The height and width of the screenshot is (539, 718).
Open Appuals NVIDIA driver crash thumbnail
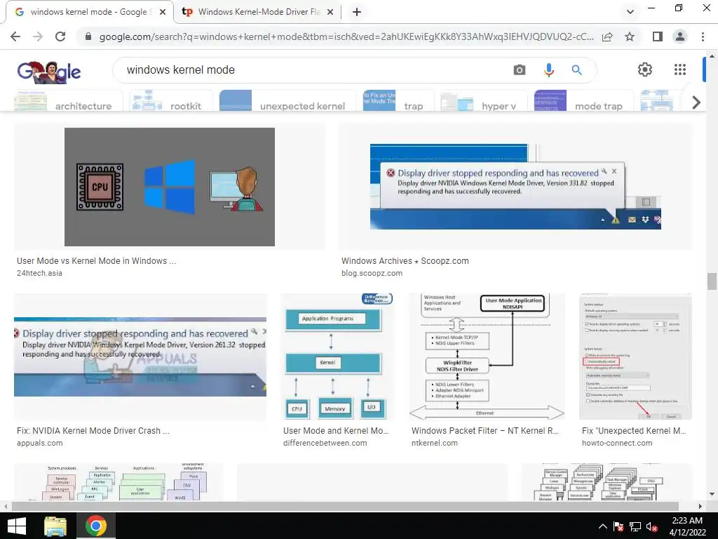pos(140,357)
